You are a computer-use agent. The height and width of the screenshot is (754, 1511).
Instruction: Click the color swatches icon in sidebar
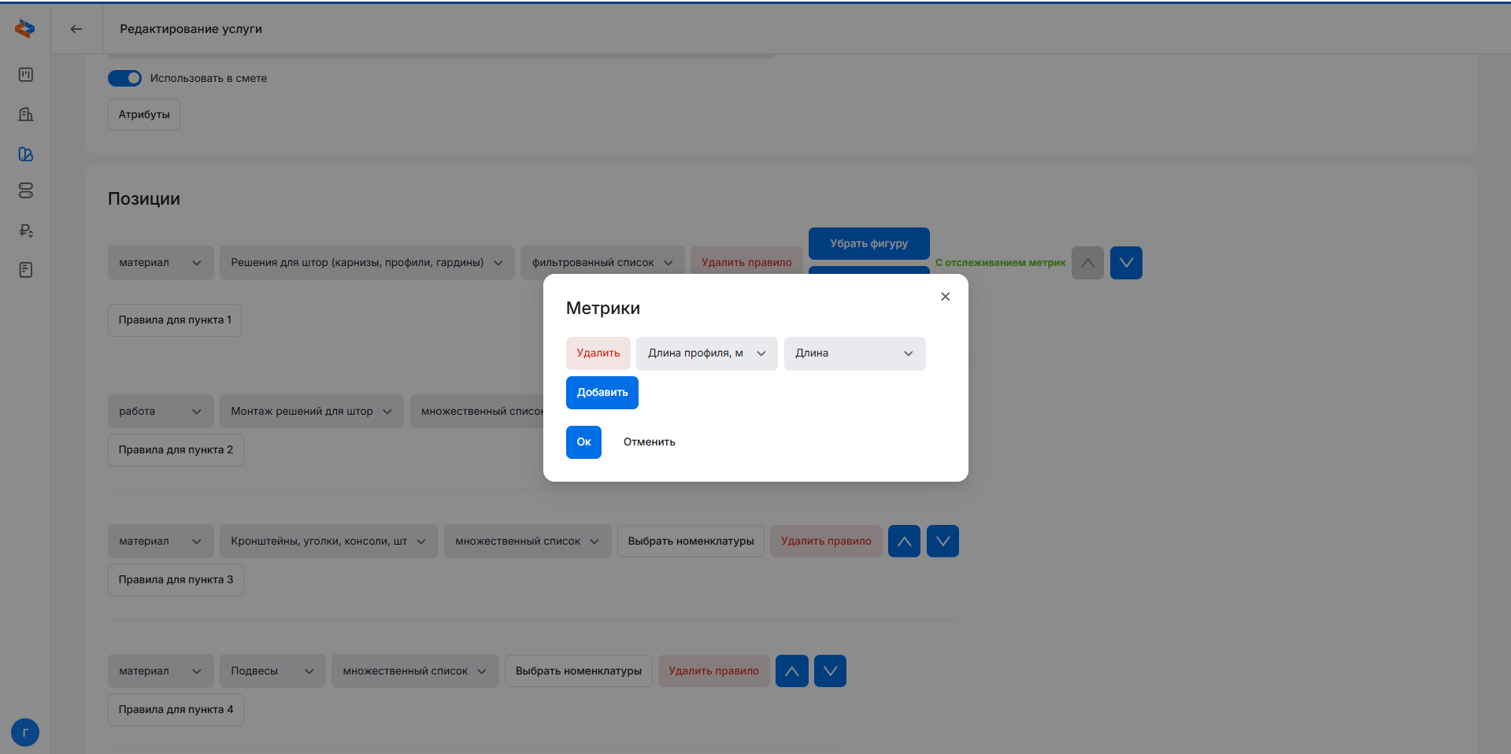26,154
